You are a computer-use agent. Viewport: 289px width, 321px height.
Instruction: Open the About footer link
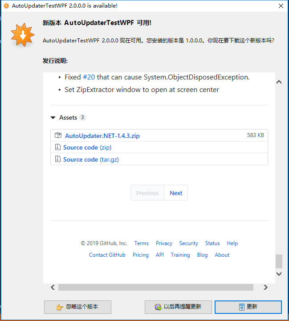(222, 255)
